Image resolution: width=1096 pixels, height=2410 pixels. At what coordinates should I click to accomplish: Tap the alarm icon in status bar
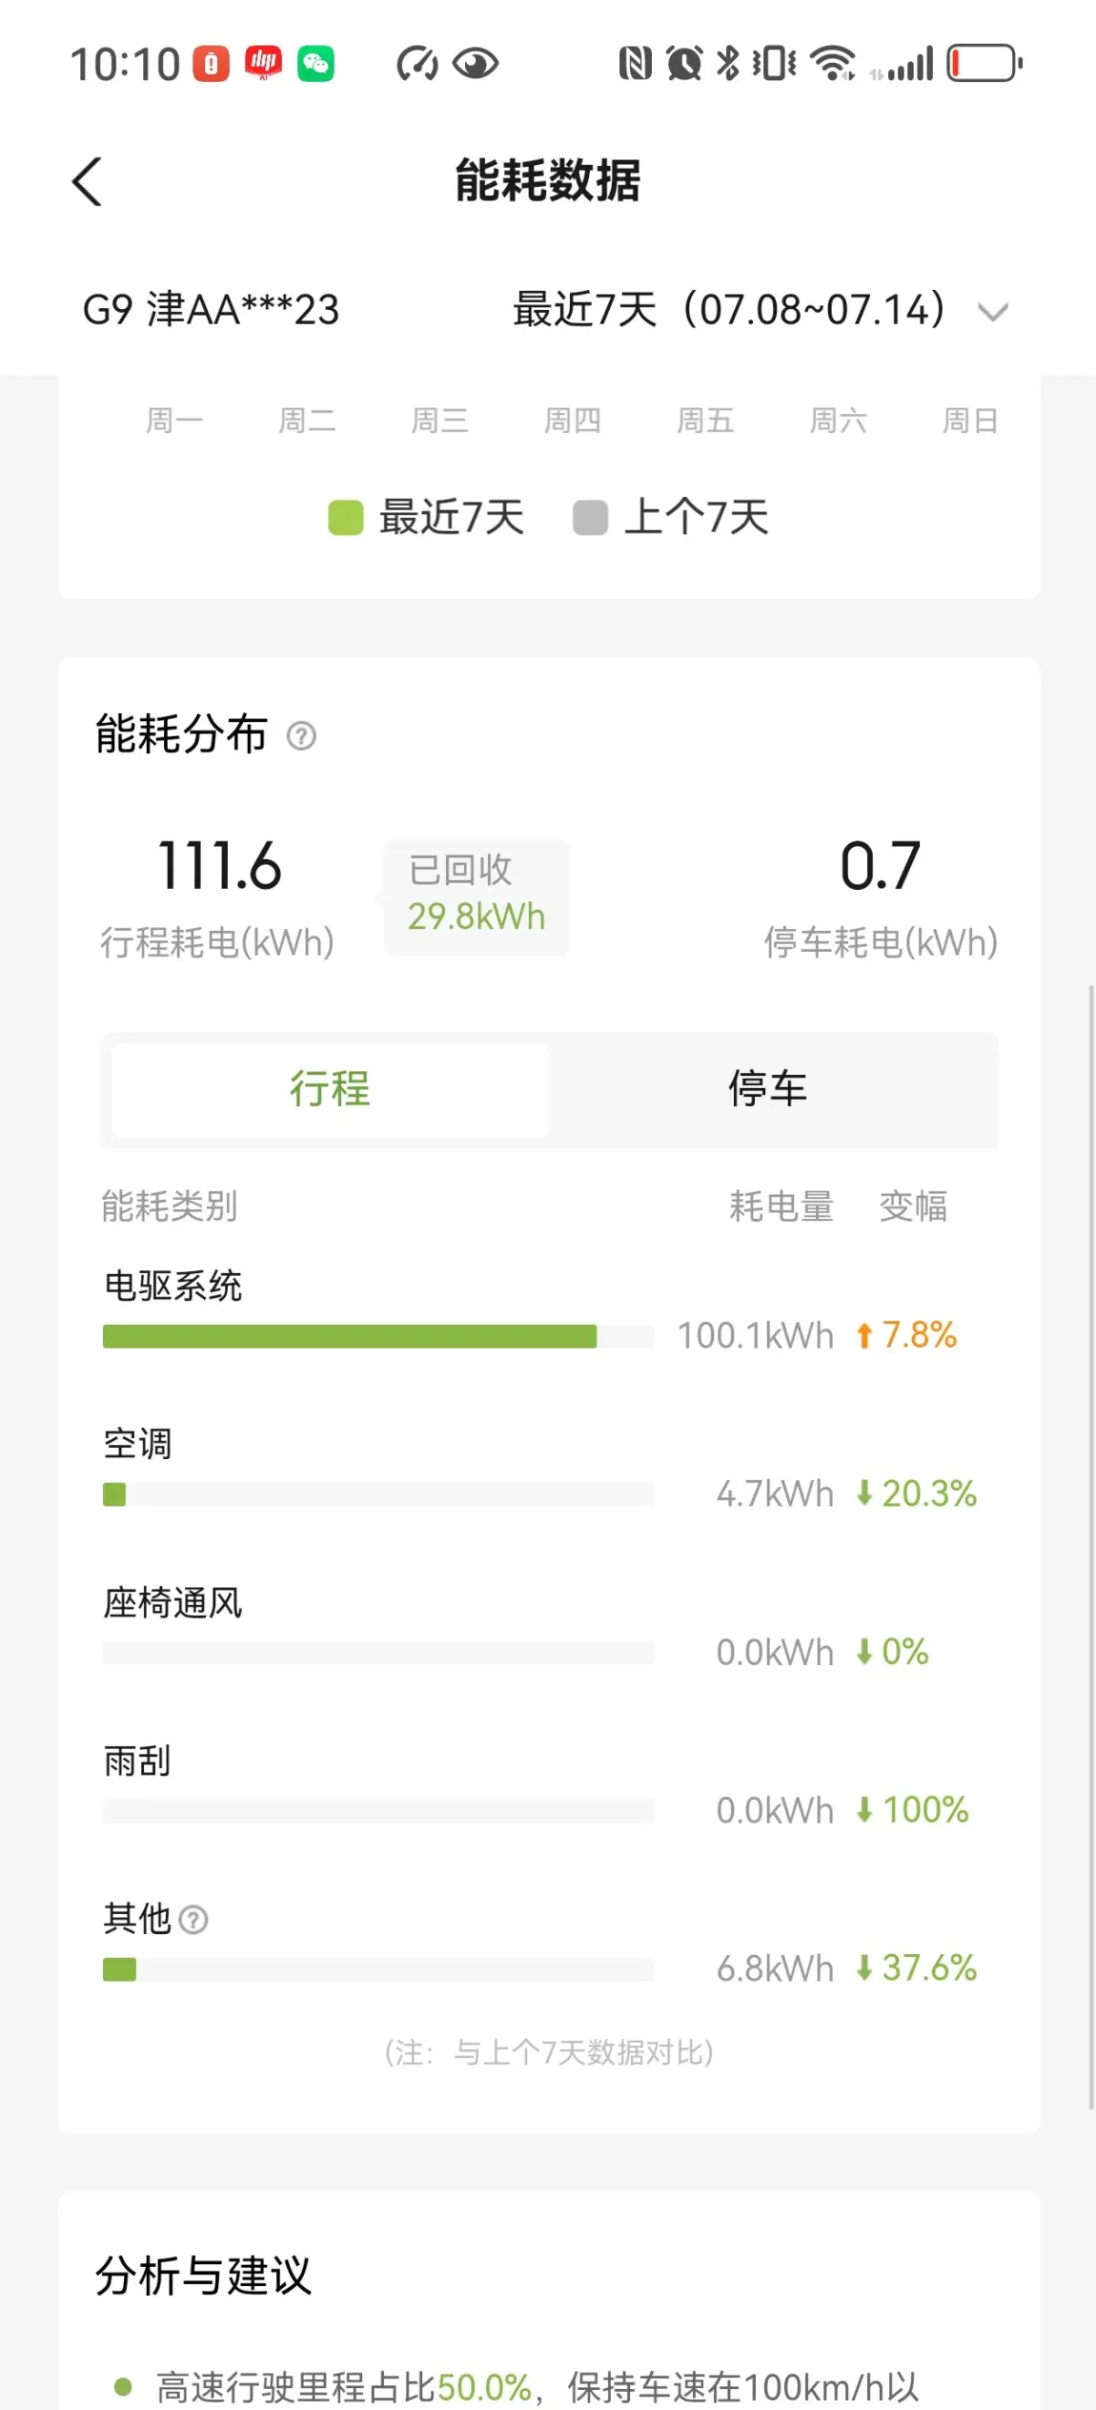point(683,64)
